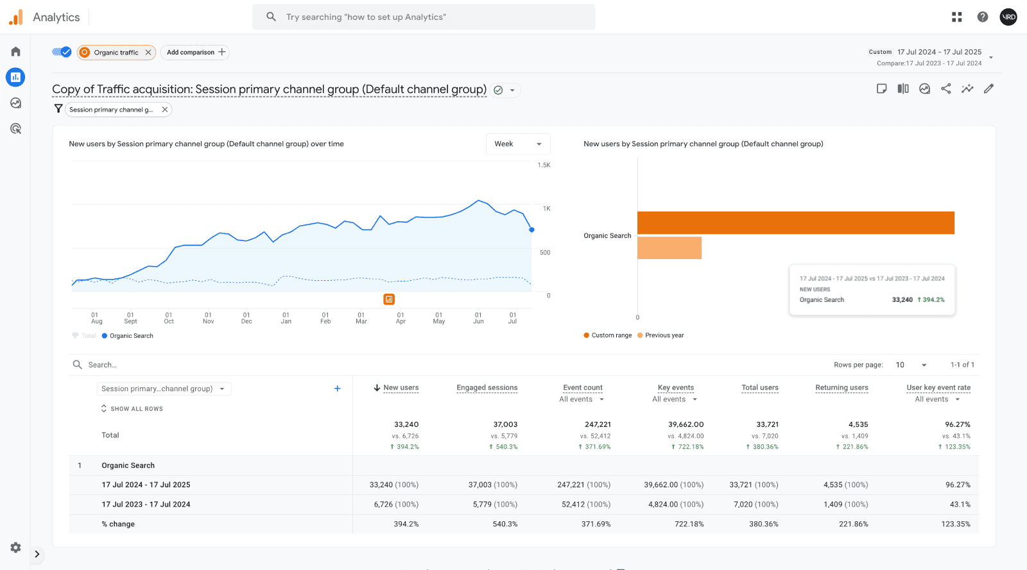The image size is (1027, 570).
Task: Sort table by Engaged sessions column
Action: (487, 388)
